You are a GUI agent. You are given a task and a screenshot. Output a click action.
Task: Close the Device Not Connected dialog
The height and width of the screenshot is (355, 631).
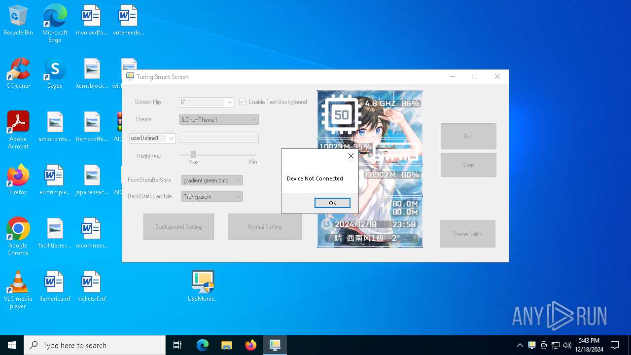[x=351, y=156]
